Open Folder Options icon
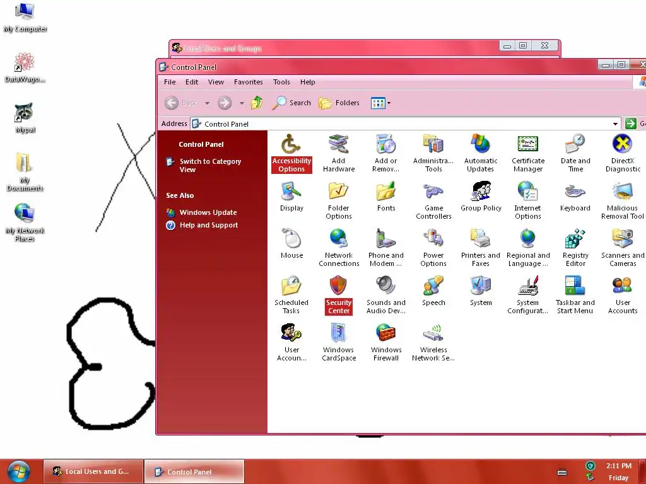 [339, 200]
